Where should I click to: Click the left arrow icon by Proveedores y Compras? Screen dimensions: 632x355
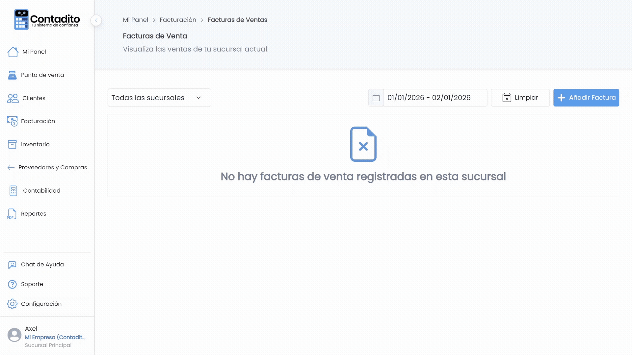point(11,168)
